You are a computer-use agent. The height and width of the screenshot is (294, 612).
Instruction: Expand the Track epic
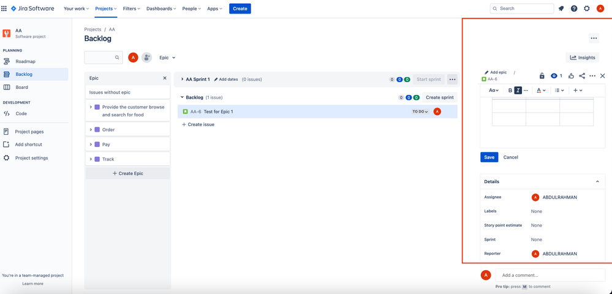click(x=91, y=159)
